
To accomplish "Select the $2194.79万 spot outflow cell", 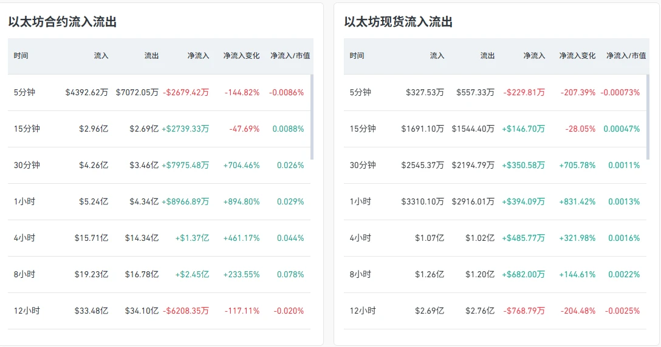I will tap(473, 165).
